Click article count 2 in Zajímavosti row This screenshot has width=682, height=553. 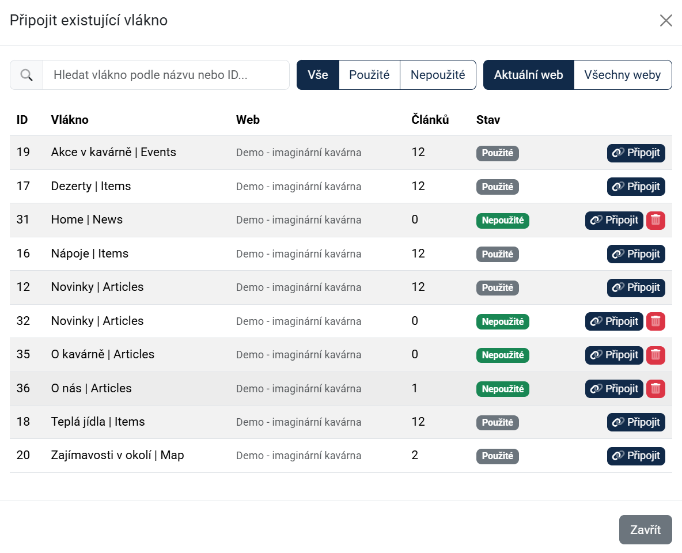point(415,455)
